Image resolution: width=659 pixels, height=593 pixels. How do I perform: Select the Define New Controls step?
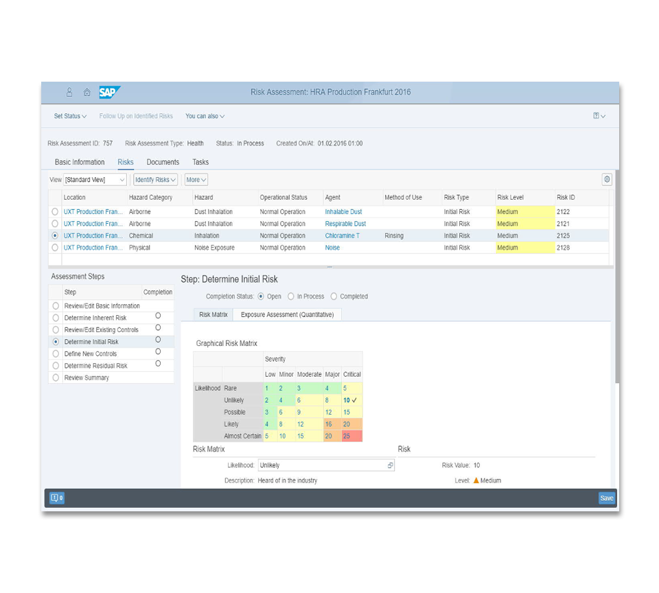[56, 353]
